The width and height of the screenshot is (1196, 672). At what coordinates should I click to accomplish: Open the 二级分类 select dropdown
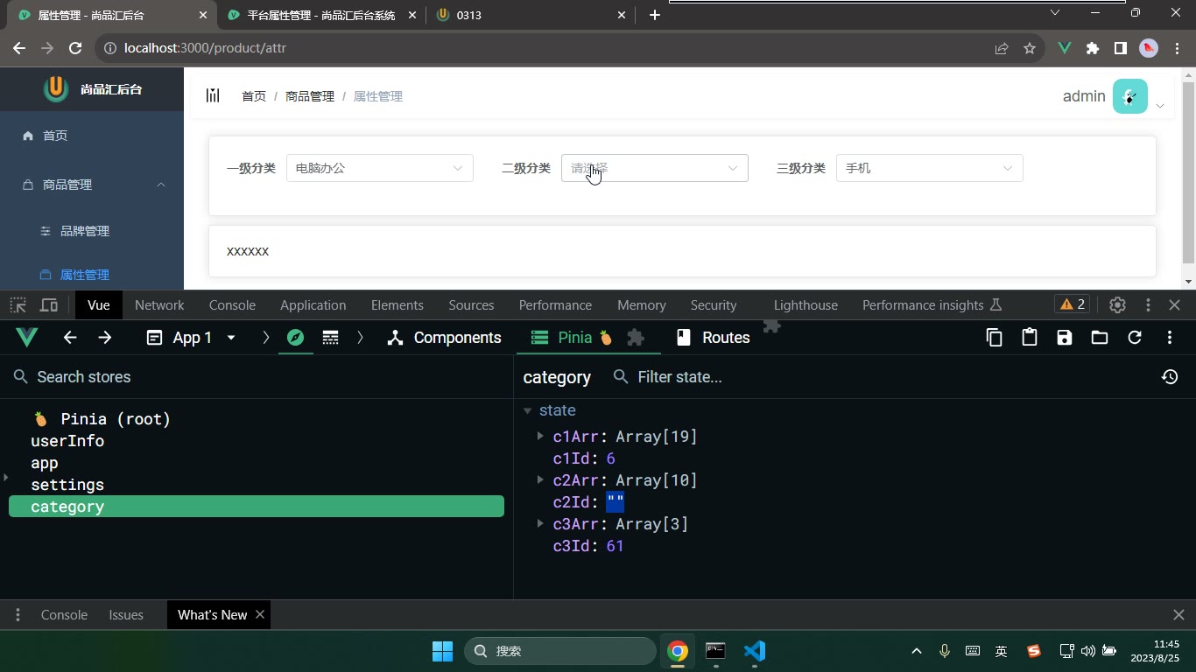tap(655, 168)
